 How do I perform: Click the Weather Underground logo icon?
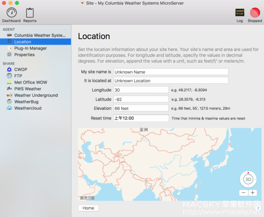coord(9,95)
